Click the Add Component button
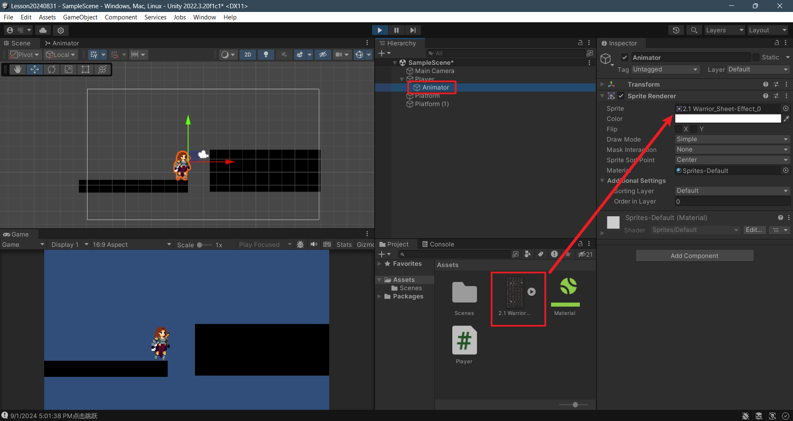 coord(694,256)
